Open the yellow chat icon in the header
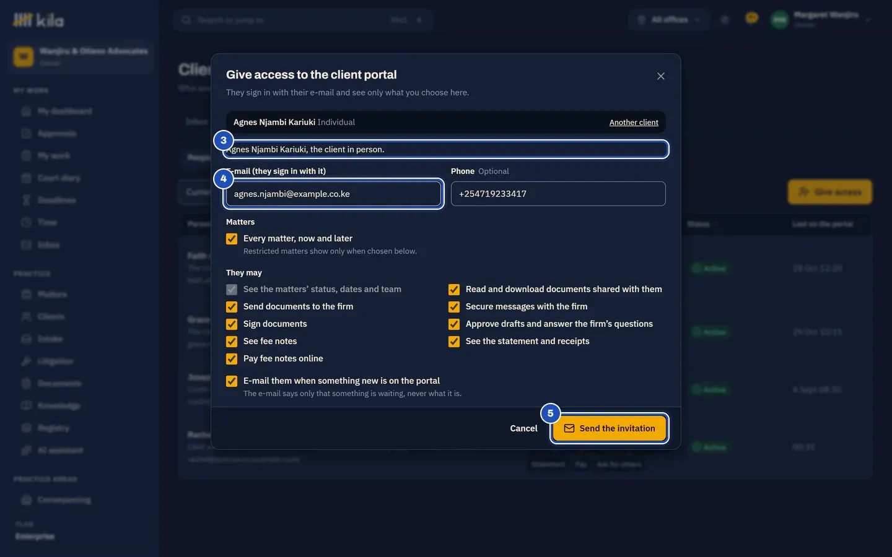 752,19
